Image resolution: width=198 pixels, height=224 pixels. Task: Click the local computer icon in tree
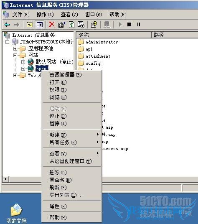click(15, 42)
